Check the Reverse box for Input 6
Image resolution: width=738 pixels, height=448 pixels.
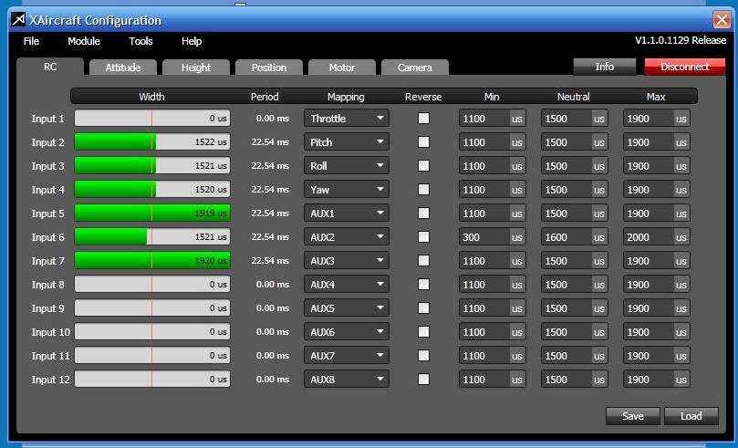pyautogui.click(x=423, y=237)
